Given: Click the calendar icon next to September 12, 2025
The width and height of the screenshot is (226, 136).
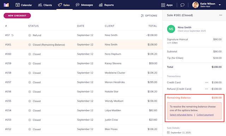Looking at the screenshot, I should coord(168,132).
